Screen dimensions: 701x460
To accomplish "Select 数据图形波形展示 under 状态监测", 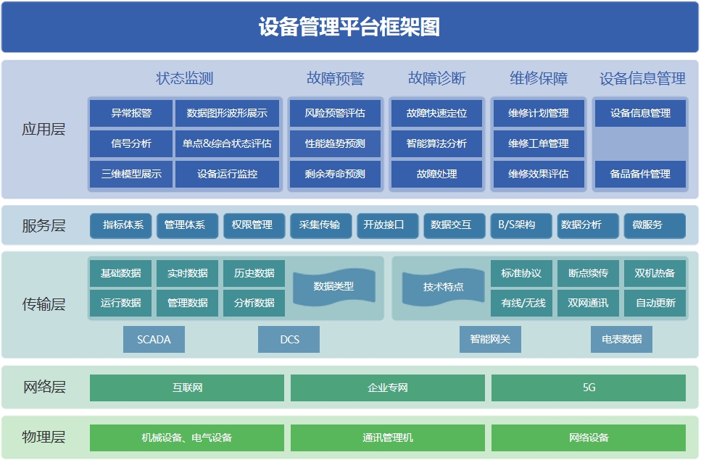I will pos(227,114).
